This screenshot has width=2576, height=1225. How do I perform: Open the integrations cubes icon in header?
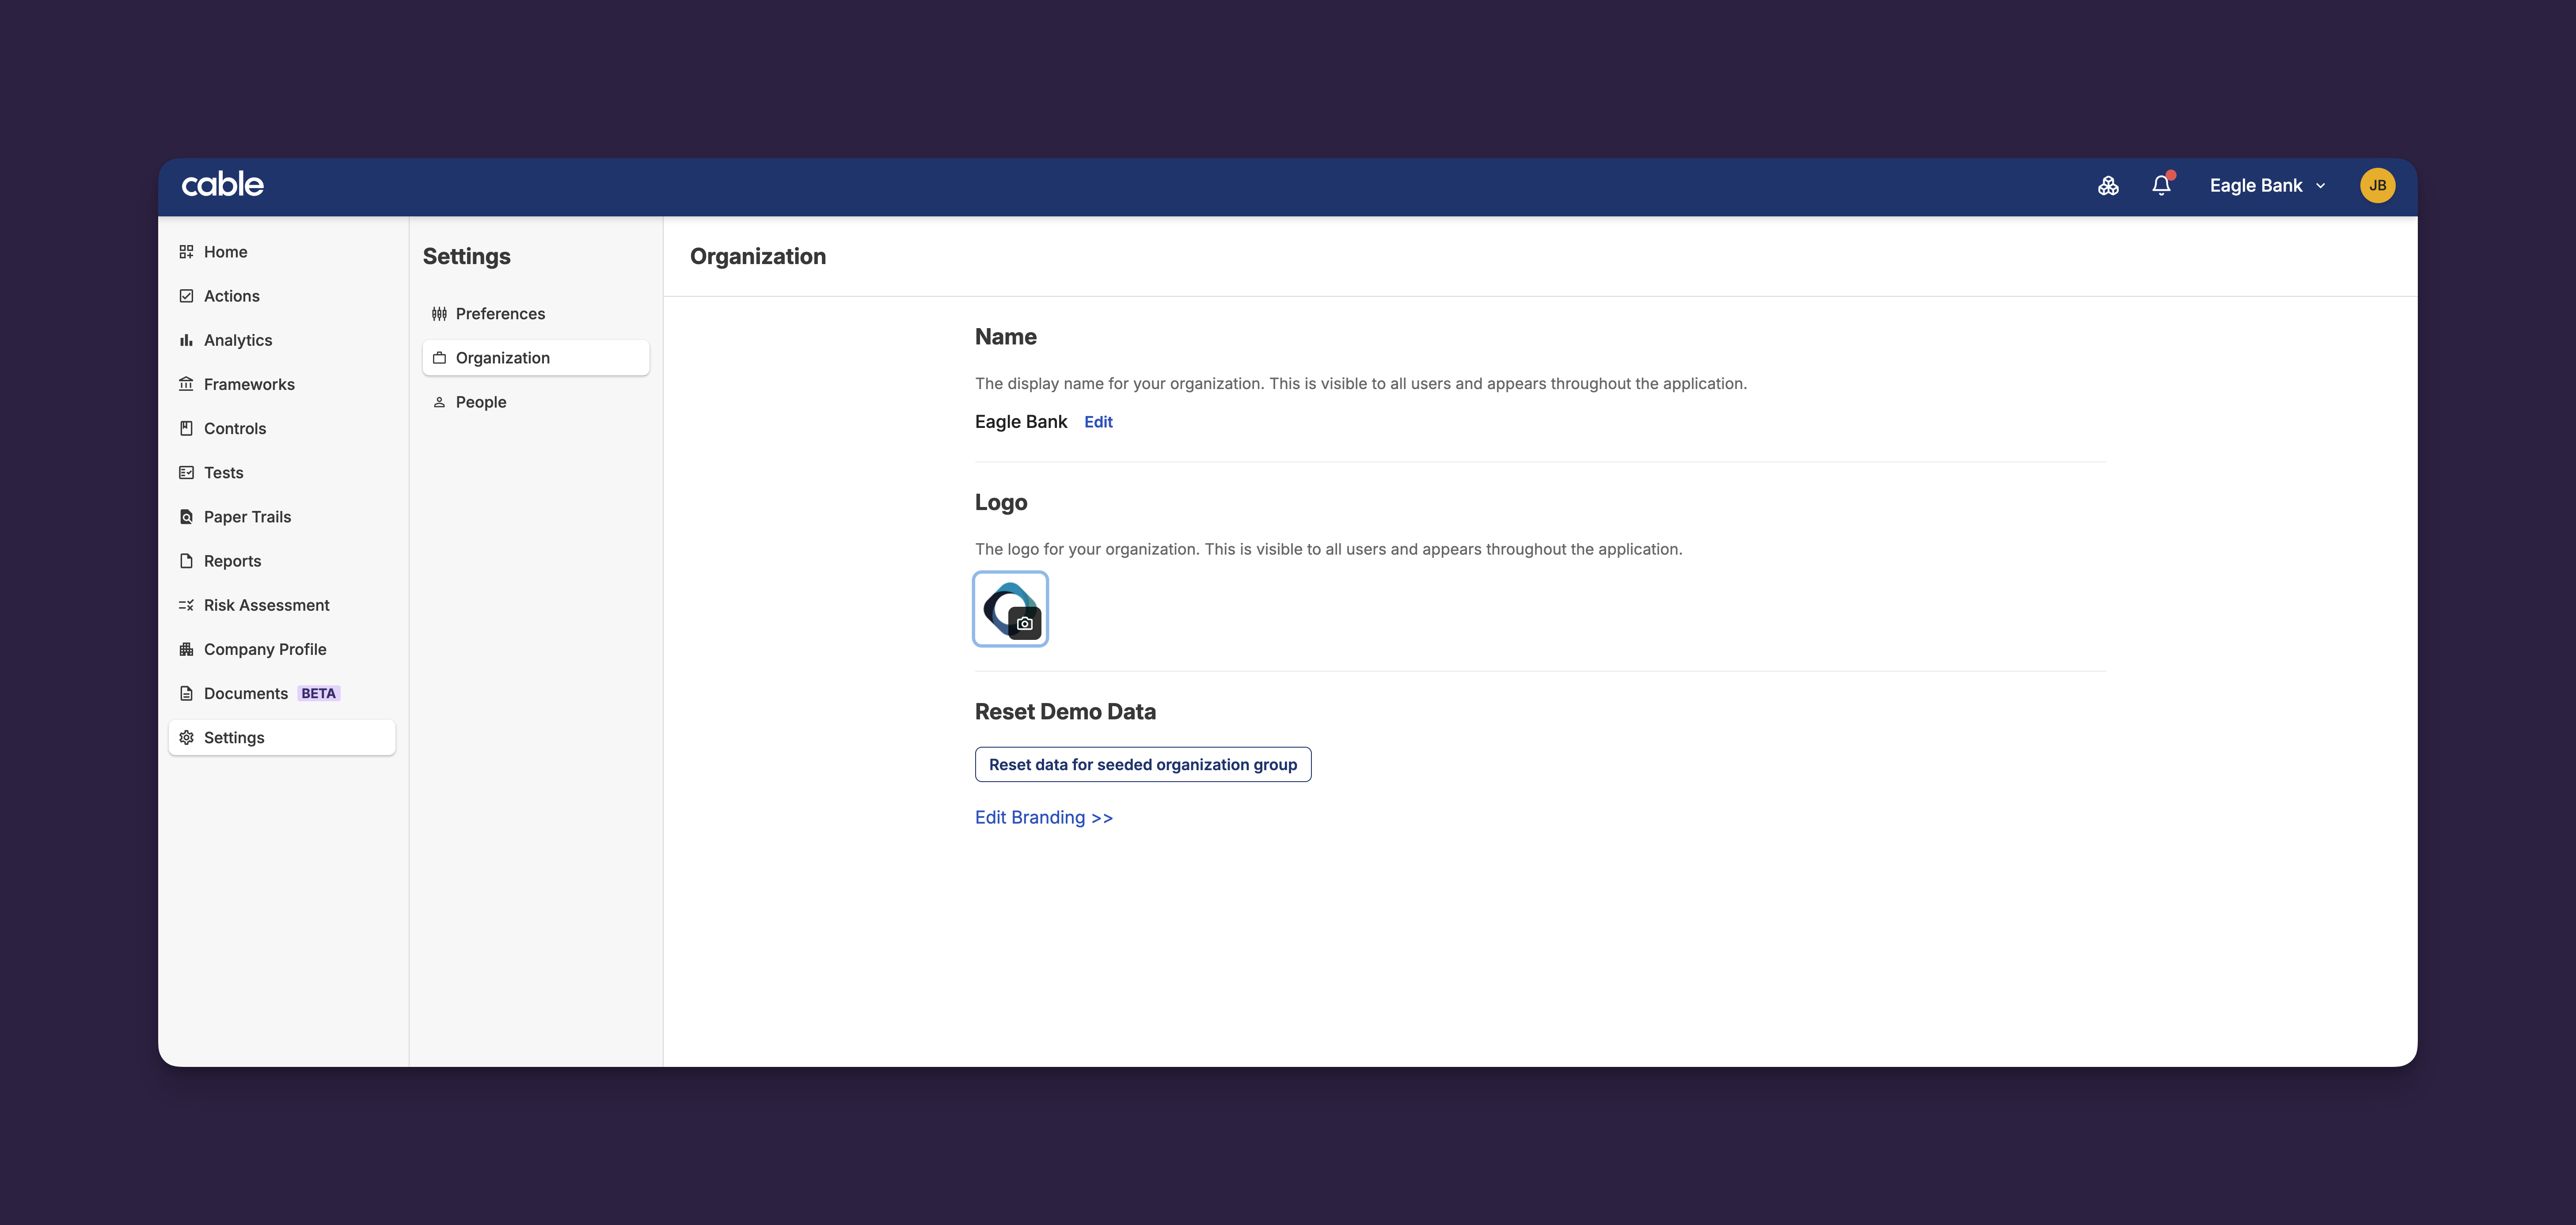click(x=2108, y=186)
